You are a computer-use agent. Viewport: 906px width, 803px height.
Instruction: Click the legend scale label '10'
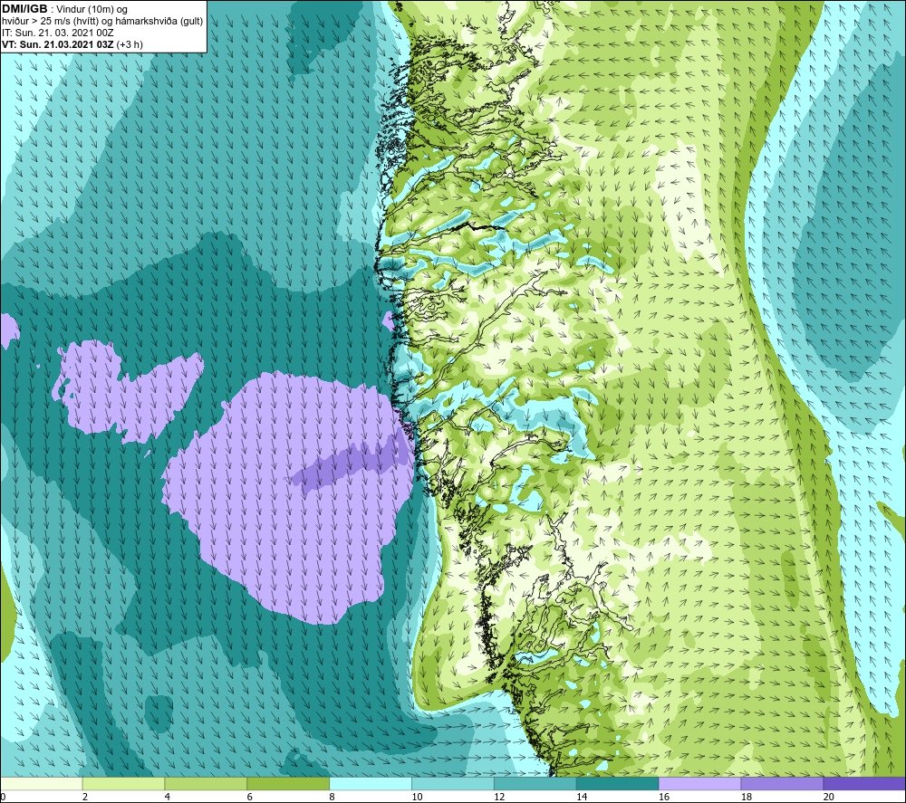click(417, 798)
